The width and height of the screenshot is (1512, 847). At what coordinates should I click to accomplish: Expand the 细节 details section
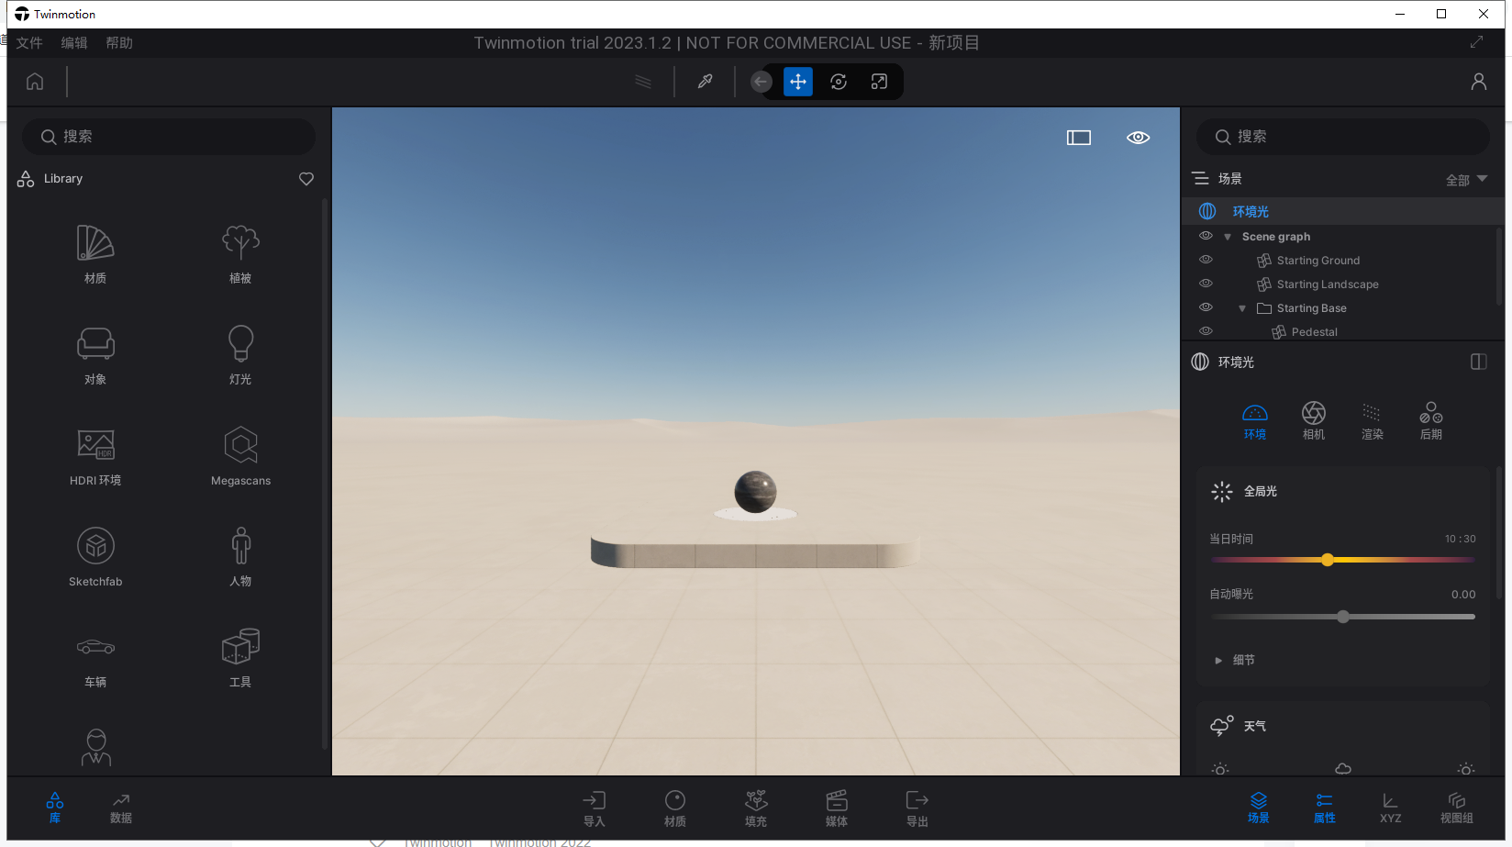1235,660
